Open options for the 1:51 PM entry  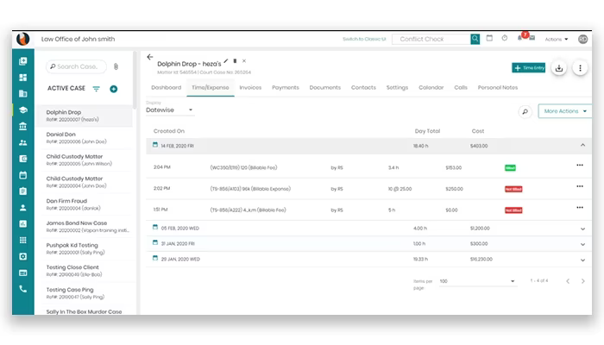(x=580, y=208)
